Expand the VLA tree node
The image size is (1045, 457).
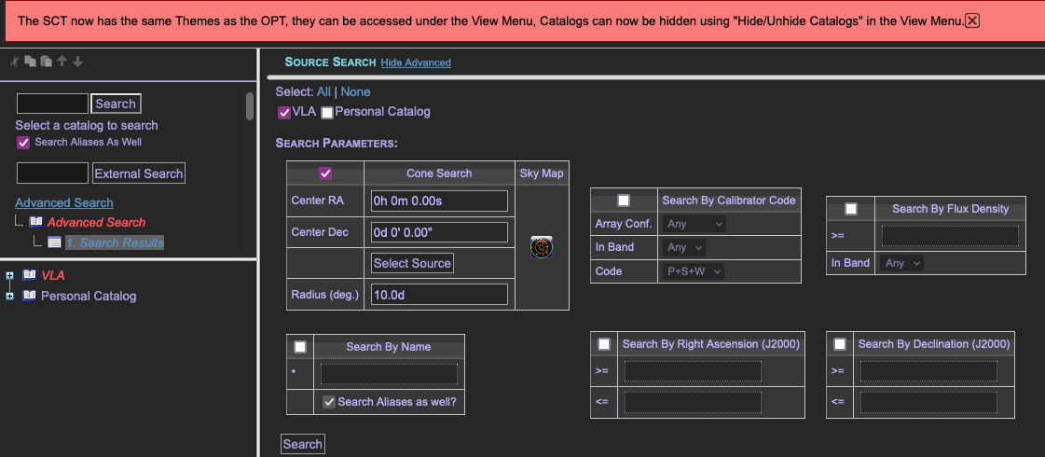[9, 275]
